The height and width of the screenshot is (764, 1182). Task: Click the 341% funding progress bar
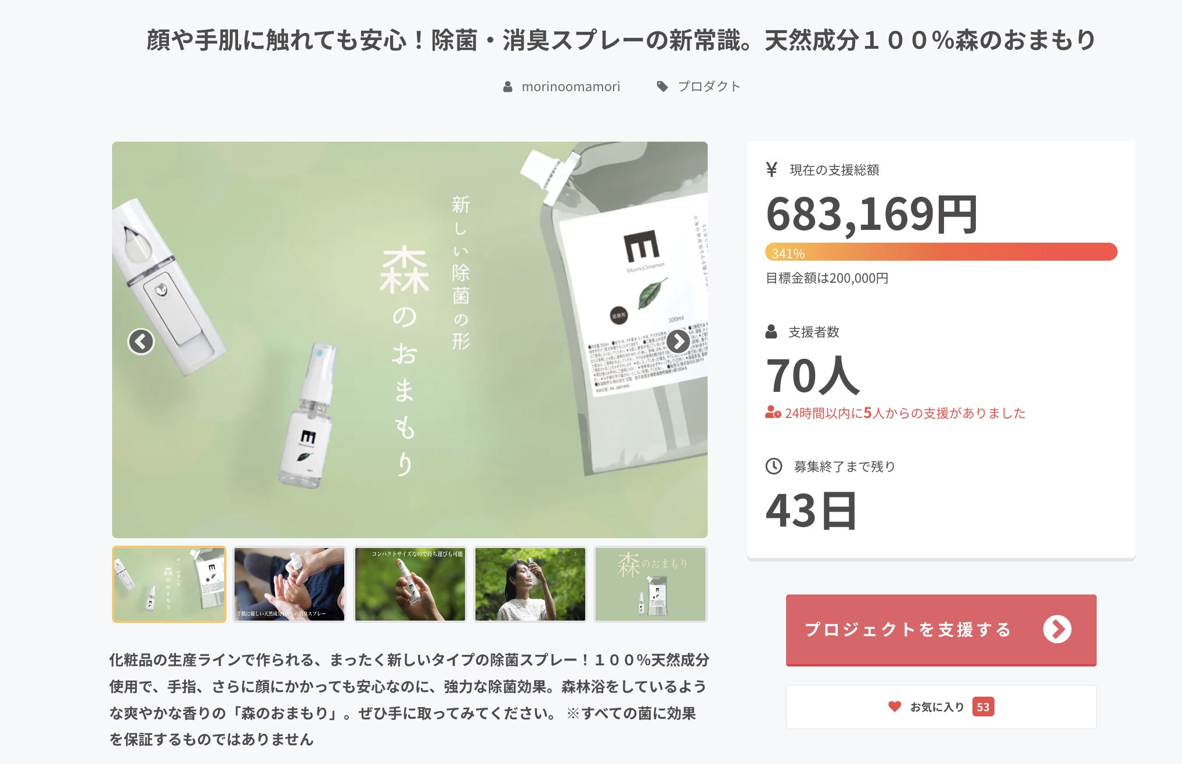click(x=941, y=252)
